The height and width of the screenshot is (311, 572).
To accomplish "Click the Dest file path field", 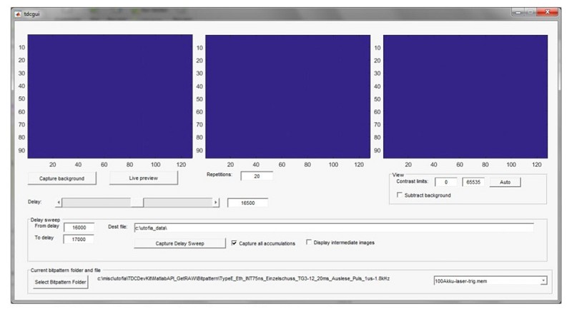I will (334, 228).
